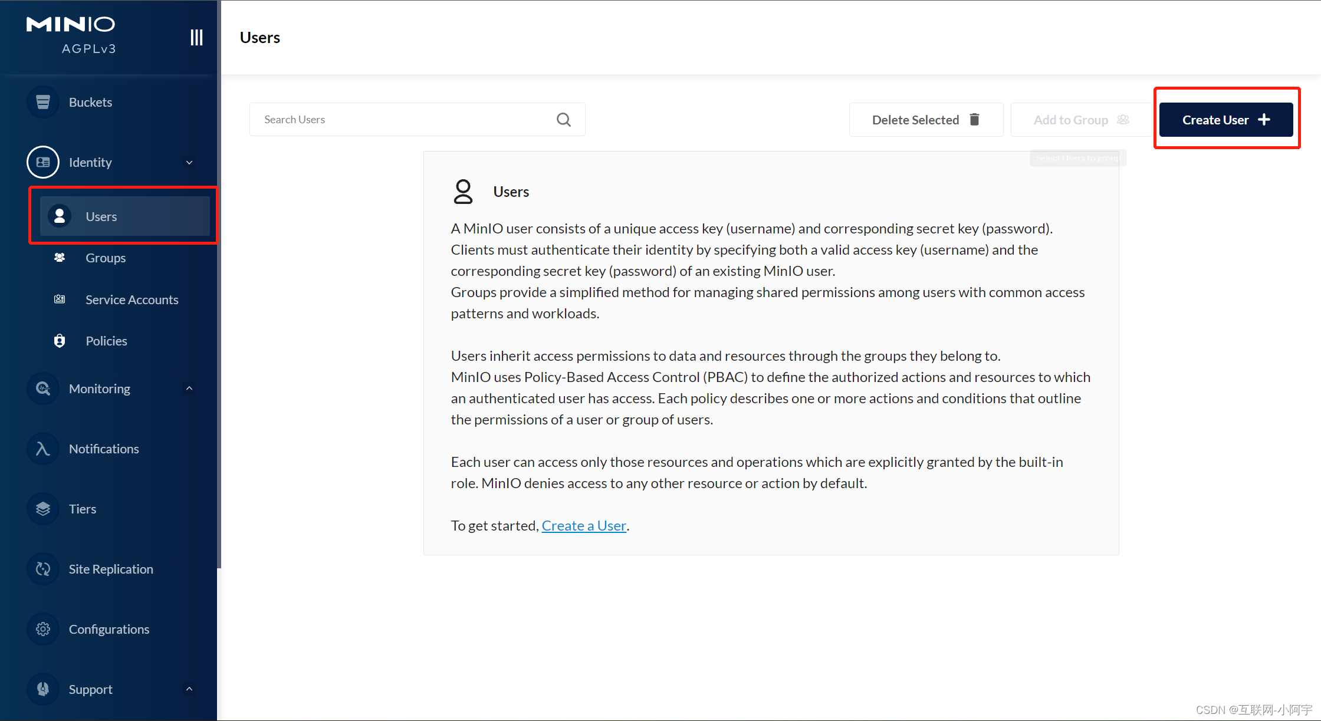Click the Monitoring magnifier icon

pos(43,389)
